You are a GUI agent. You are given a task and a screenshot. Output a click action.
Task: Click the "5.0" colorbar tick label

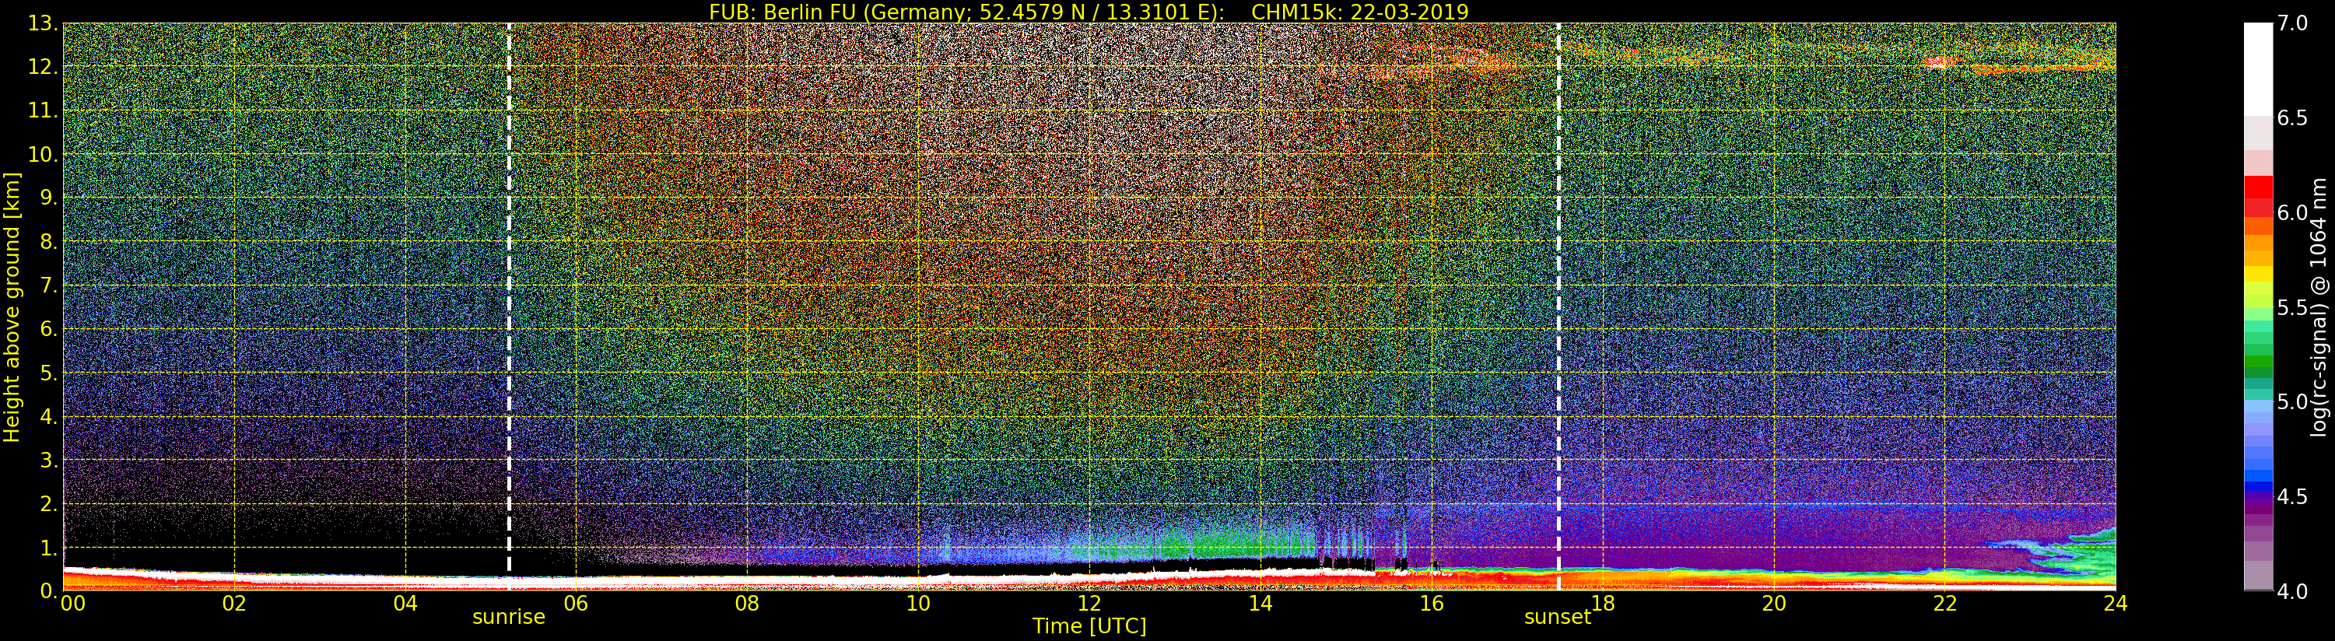click(2292, 401)
